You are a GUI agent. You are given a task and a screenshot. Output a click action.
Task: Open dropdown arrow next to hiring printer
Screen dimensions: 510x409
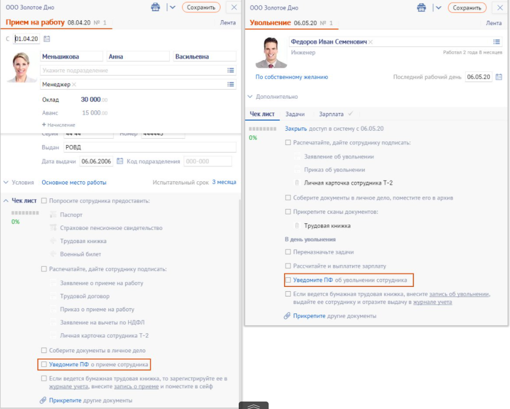[x=172, y=7]
